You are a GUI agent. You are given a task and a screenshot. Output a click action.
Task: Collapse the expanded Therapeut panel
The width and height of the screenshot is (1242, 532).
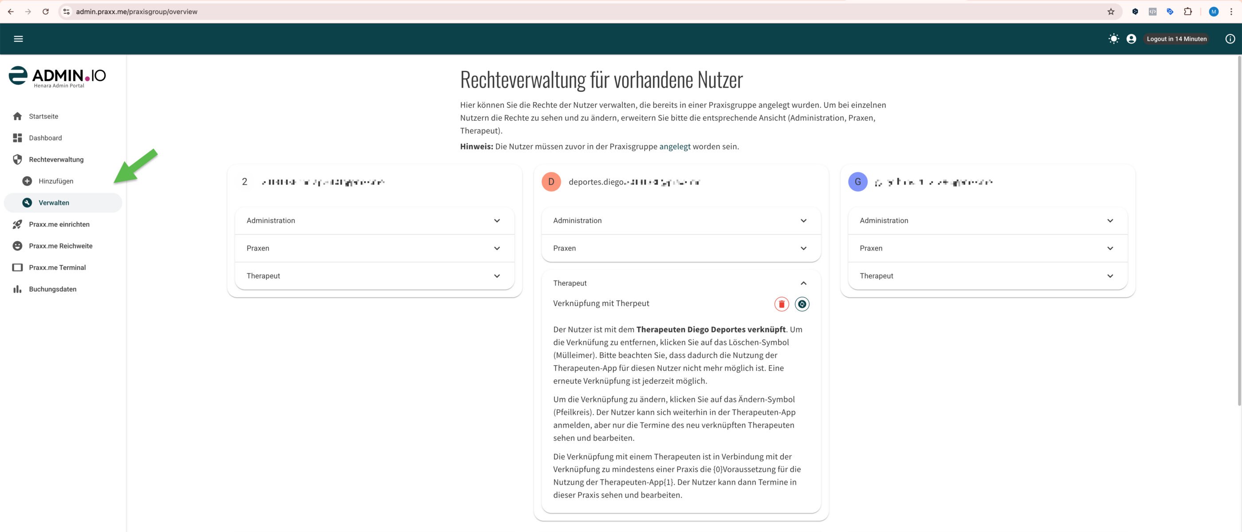point(803,283)
